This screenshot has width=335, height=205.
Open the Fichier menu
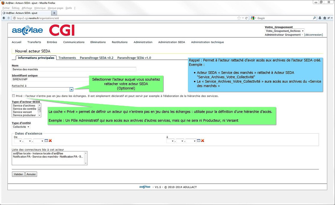tap(6, 8)
